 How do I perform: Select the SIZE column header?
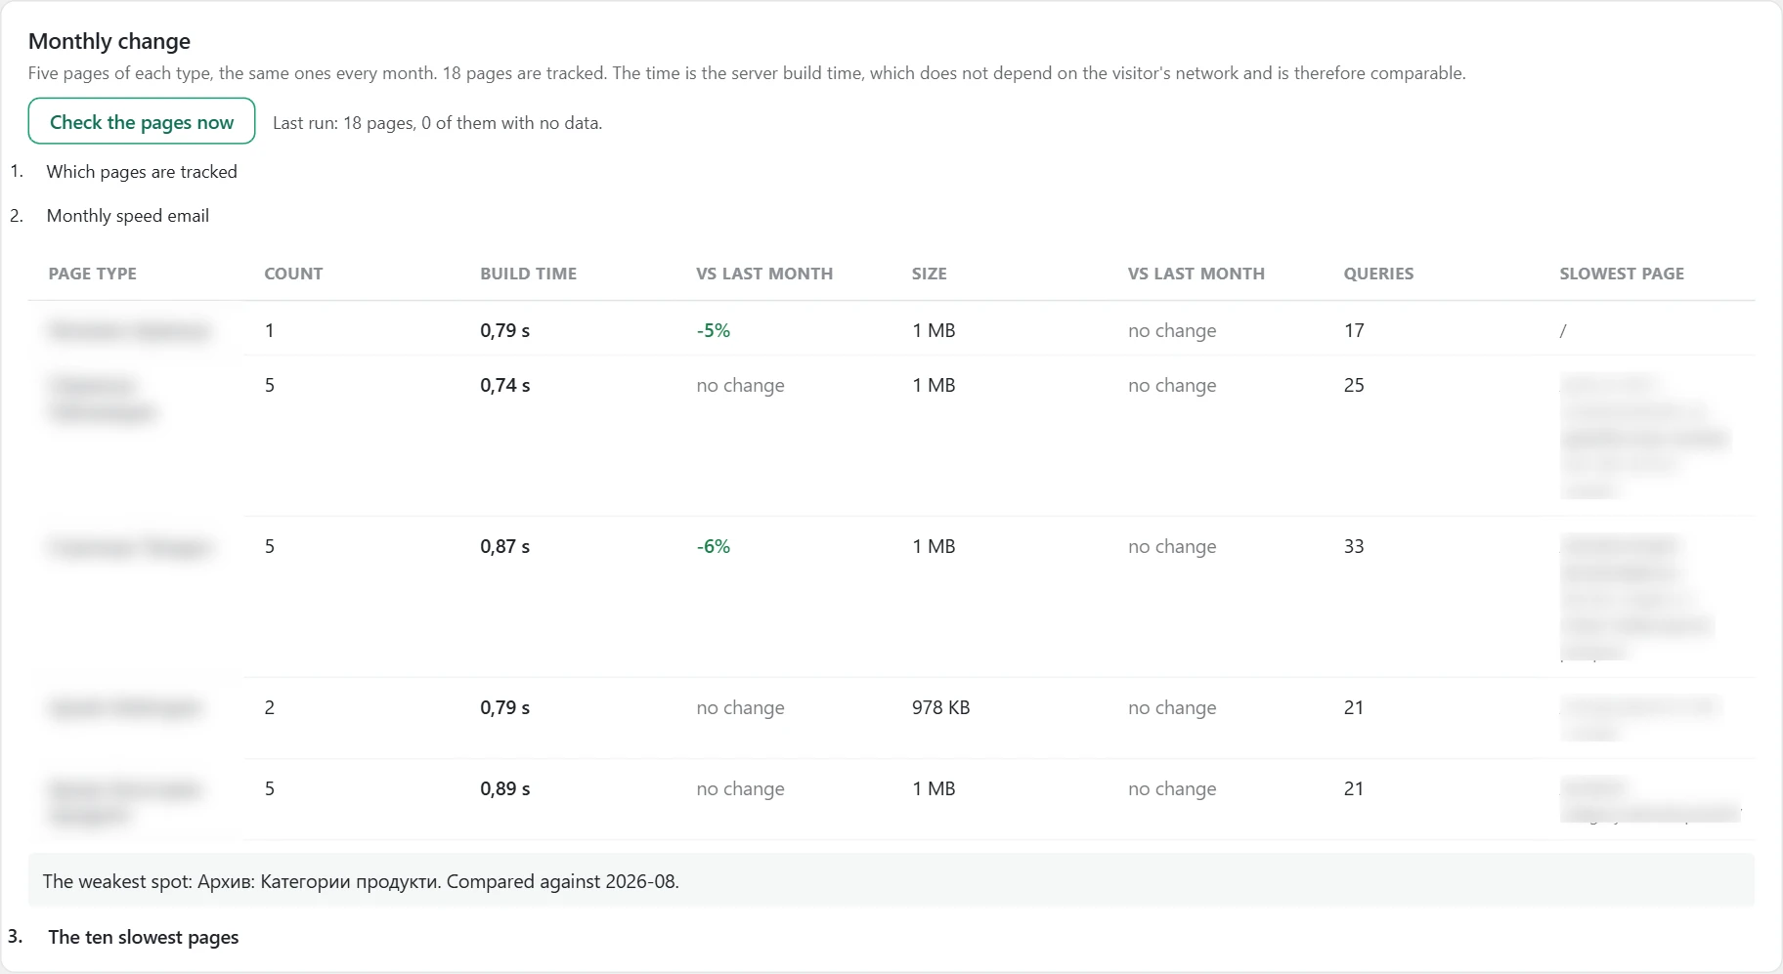tap(930, 274)
